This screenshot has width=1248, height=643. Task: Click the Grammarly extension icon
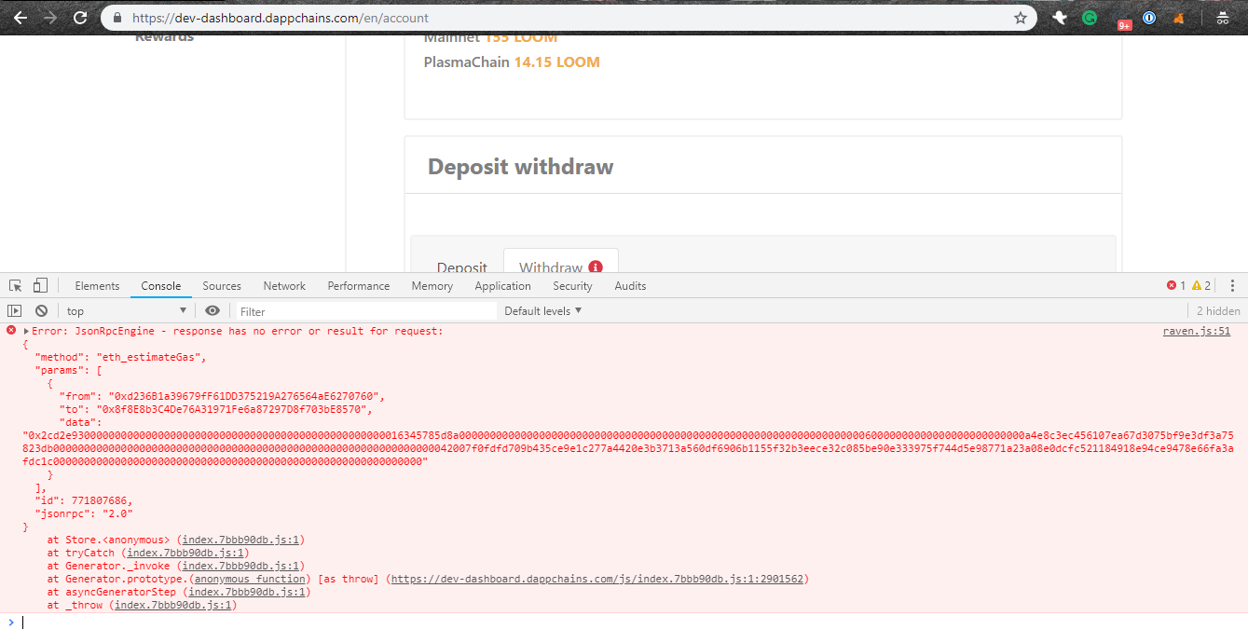tap(1090, 17)
